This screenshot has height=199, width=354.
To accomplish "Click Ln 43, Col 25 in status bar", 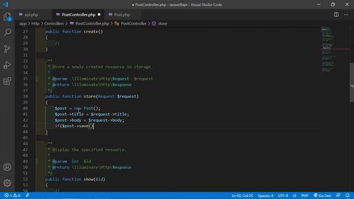I will 242,196.
